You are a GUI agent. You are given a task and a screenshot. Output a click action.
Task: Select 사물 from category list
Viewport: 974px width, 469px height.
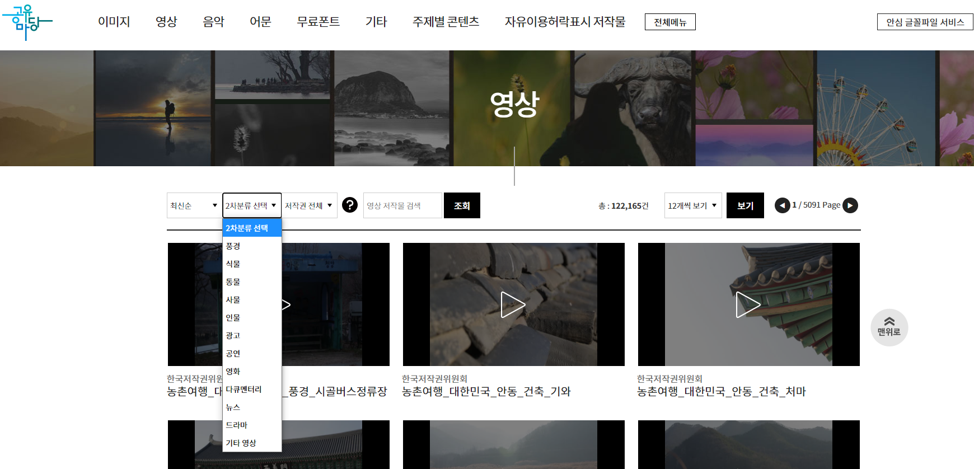click(252, 299)
